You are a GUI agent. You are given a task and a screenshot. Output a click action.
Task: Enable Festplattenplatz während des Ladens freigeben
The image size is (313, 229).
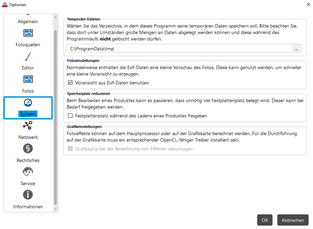(x=70, y=116)
